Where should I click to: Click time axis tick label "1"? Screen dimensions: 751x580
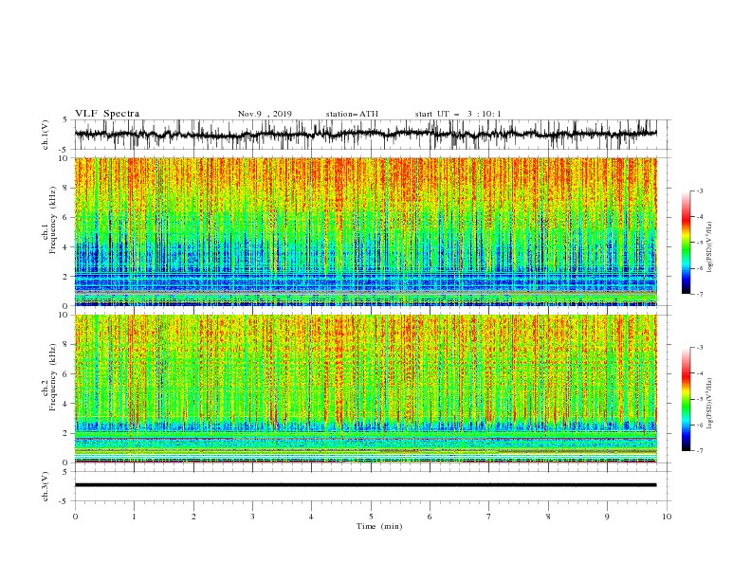click(134, 517)
